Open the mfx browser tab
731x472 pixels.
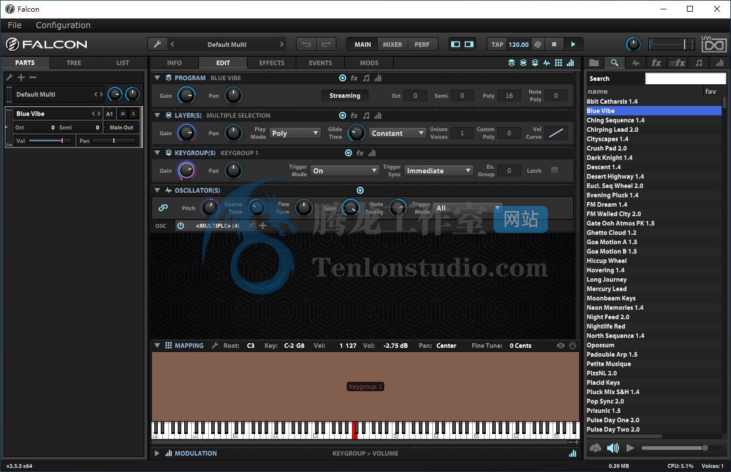(x=678, y=63)
